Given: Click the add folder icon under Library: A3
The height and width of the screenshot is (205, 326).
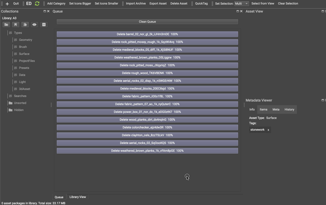Looking at the screenshot, I should pos(6,25).
